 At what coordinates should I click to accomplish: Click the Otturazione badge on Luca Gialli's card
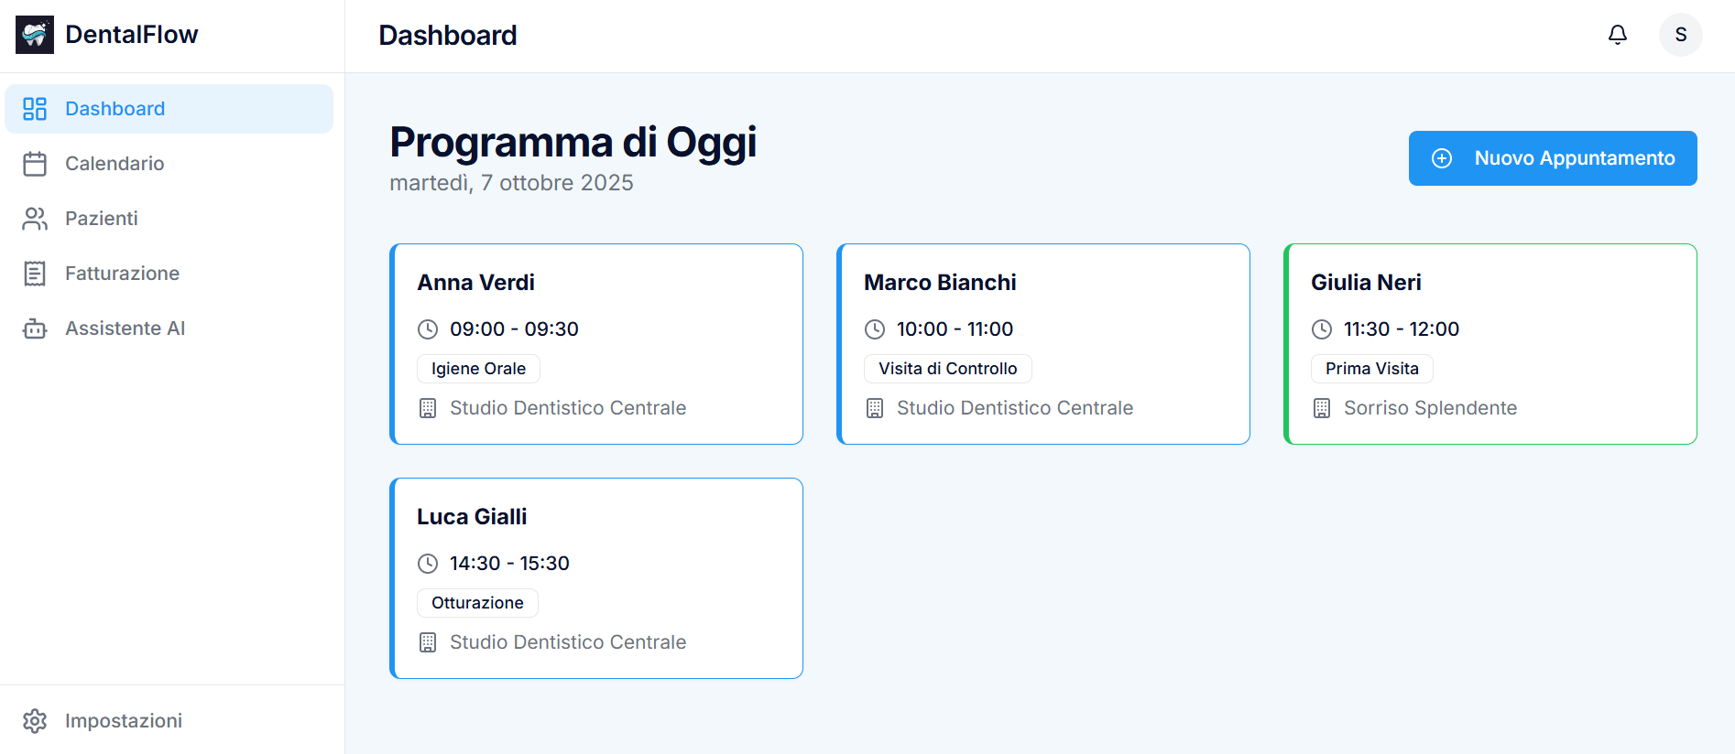click(x=477, y=602)
